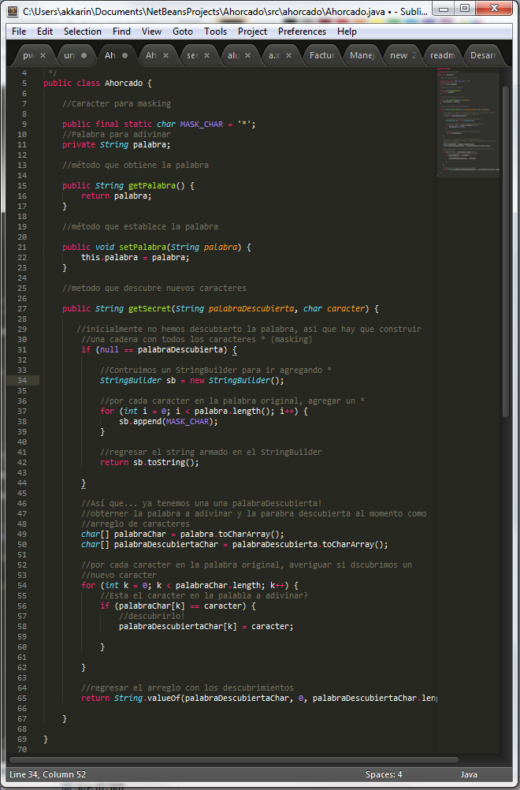Switch to the 'new 2' tab
This screenshot has height=790, width=520.
pos(403,55)
